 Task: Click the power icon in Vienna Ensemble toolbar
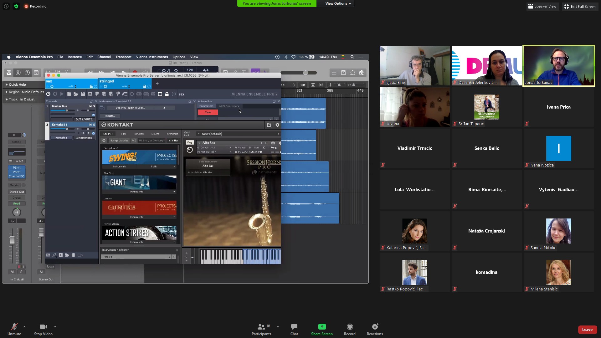tap(48, 94)
